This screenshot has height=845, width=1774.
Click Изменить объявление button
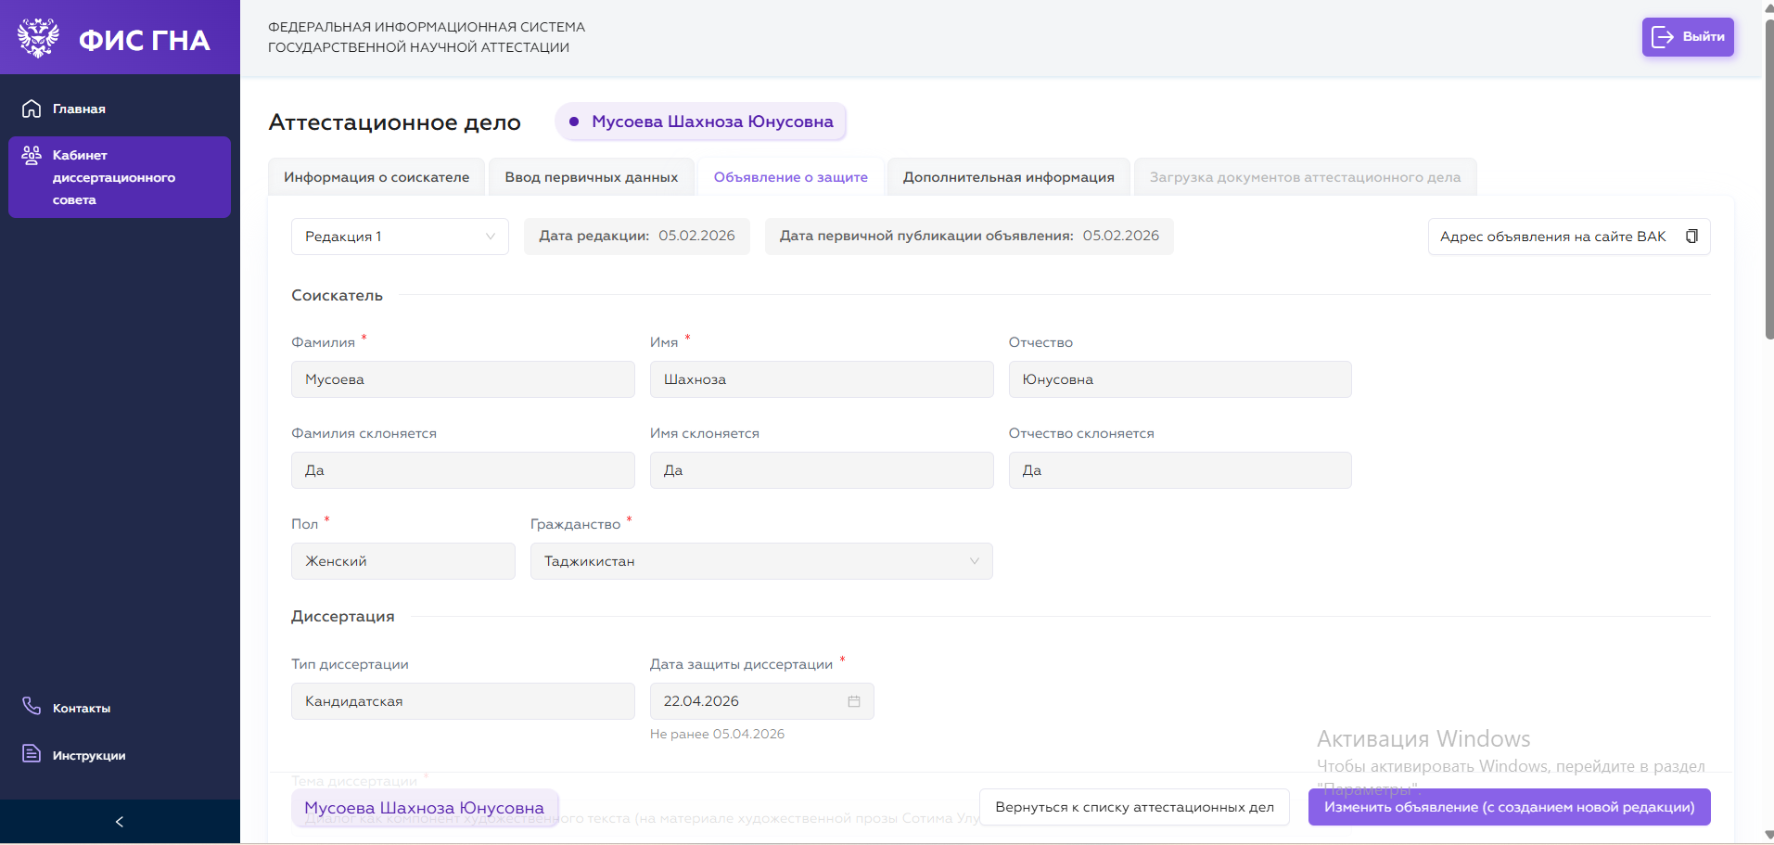point(1509,807)
